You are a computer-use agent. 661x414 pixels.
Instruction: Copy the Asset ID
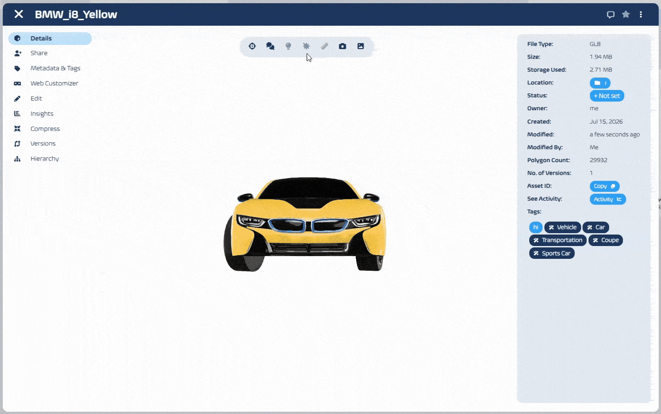pos(605,186)
